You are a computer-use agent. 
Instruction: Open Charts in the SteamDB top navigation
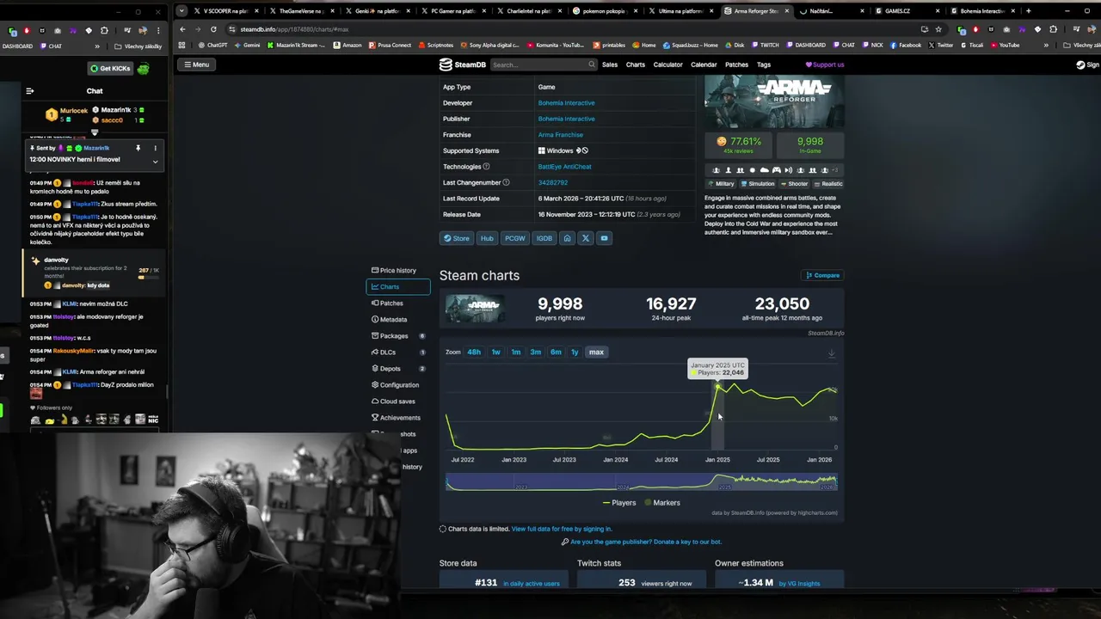(x=636, y=64)
